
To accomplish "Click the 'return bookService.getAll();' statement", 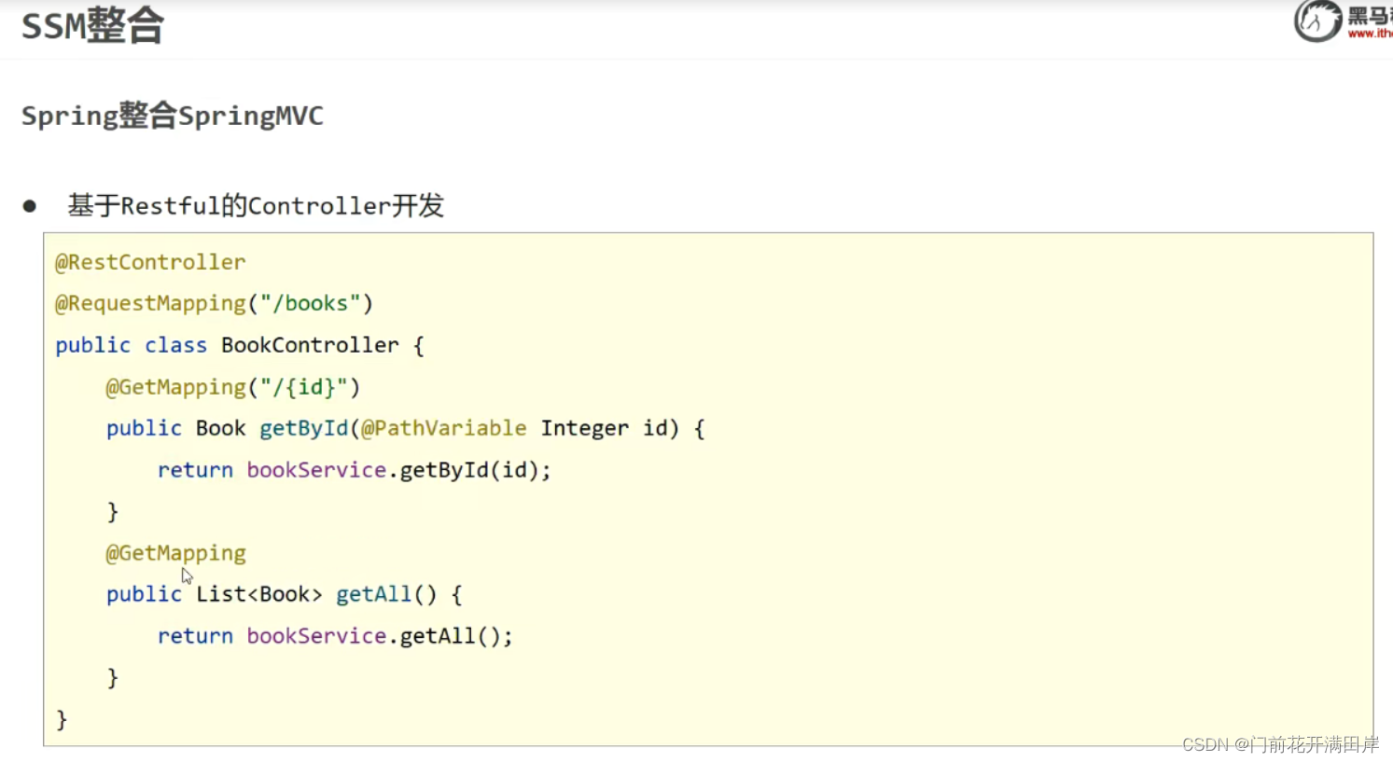I will point(335,636).
